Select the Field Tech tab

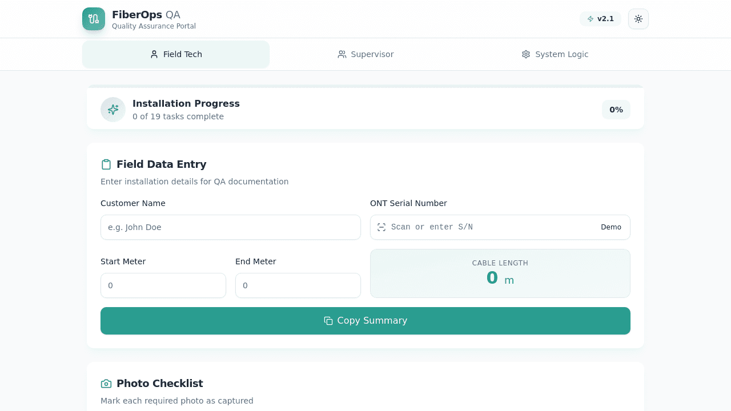tap(175, 54)
